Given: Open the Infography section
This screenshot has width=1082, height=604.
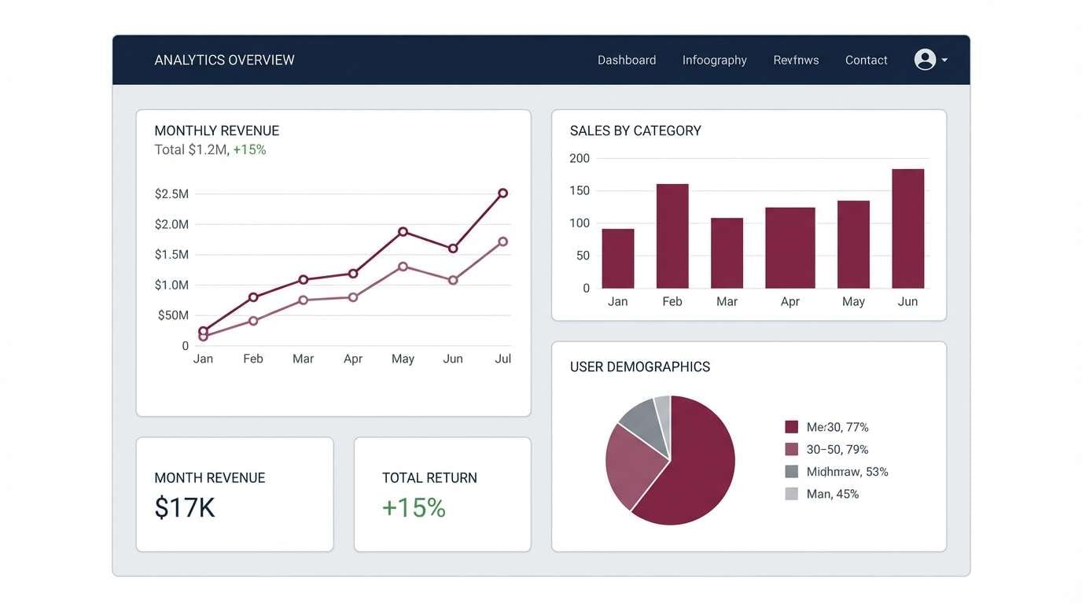Looking at the screenshot, I should point(714,60).
